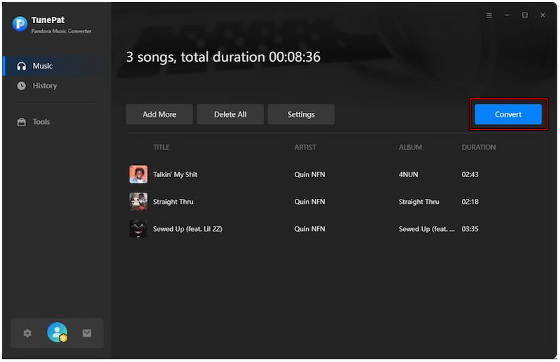
Task: Click the duration 02:18
Action: (x=470, y=202)
